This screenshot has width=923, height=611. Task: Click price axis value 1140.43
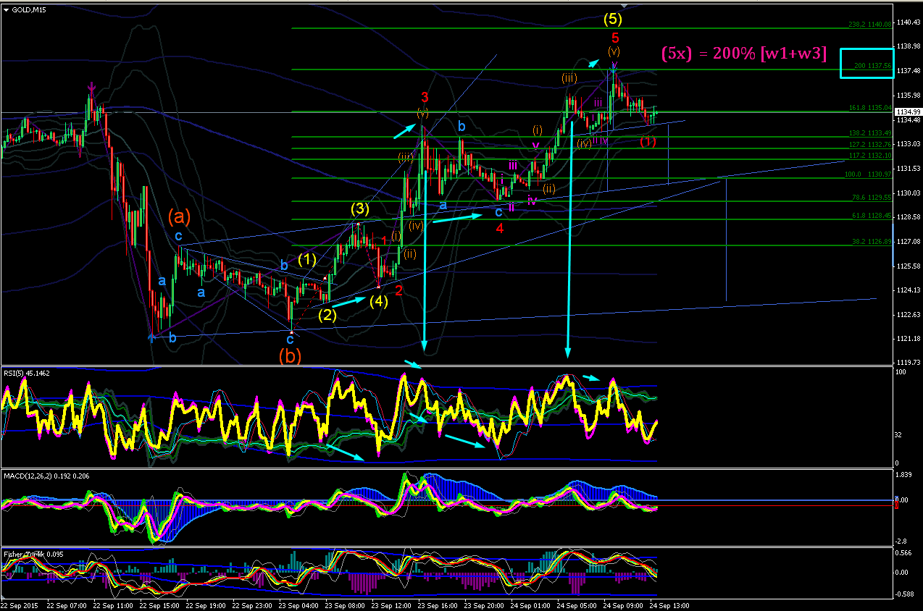[x=907, y=22]
